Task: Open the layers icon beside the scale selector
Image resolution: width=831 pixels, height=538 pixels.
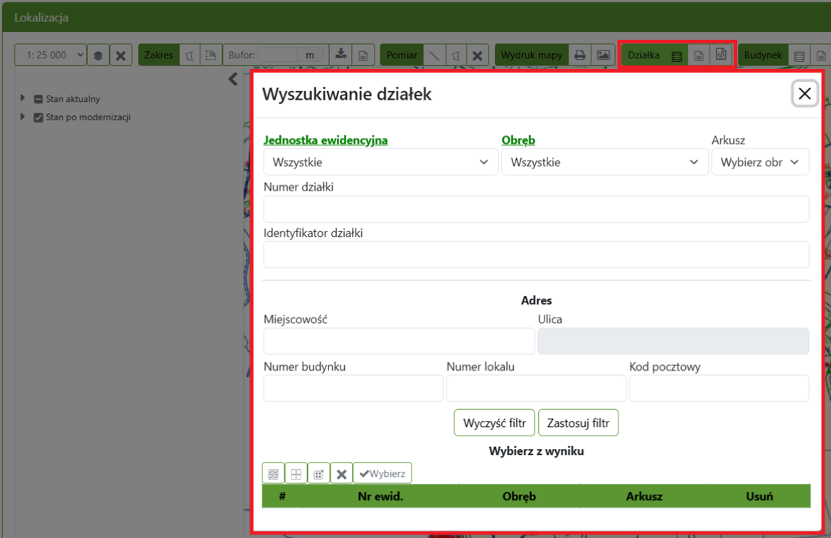Action: (97, 55)
